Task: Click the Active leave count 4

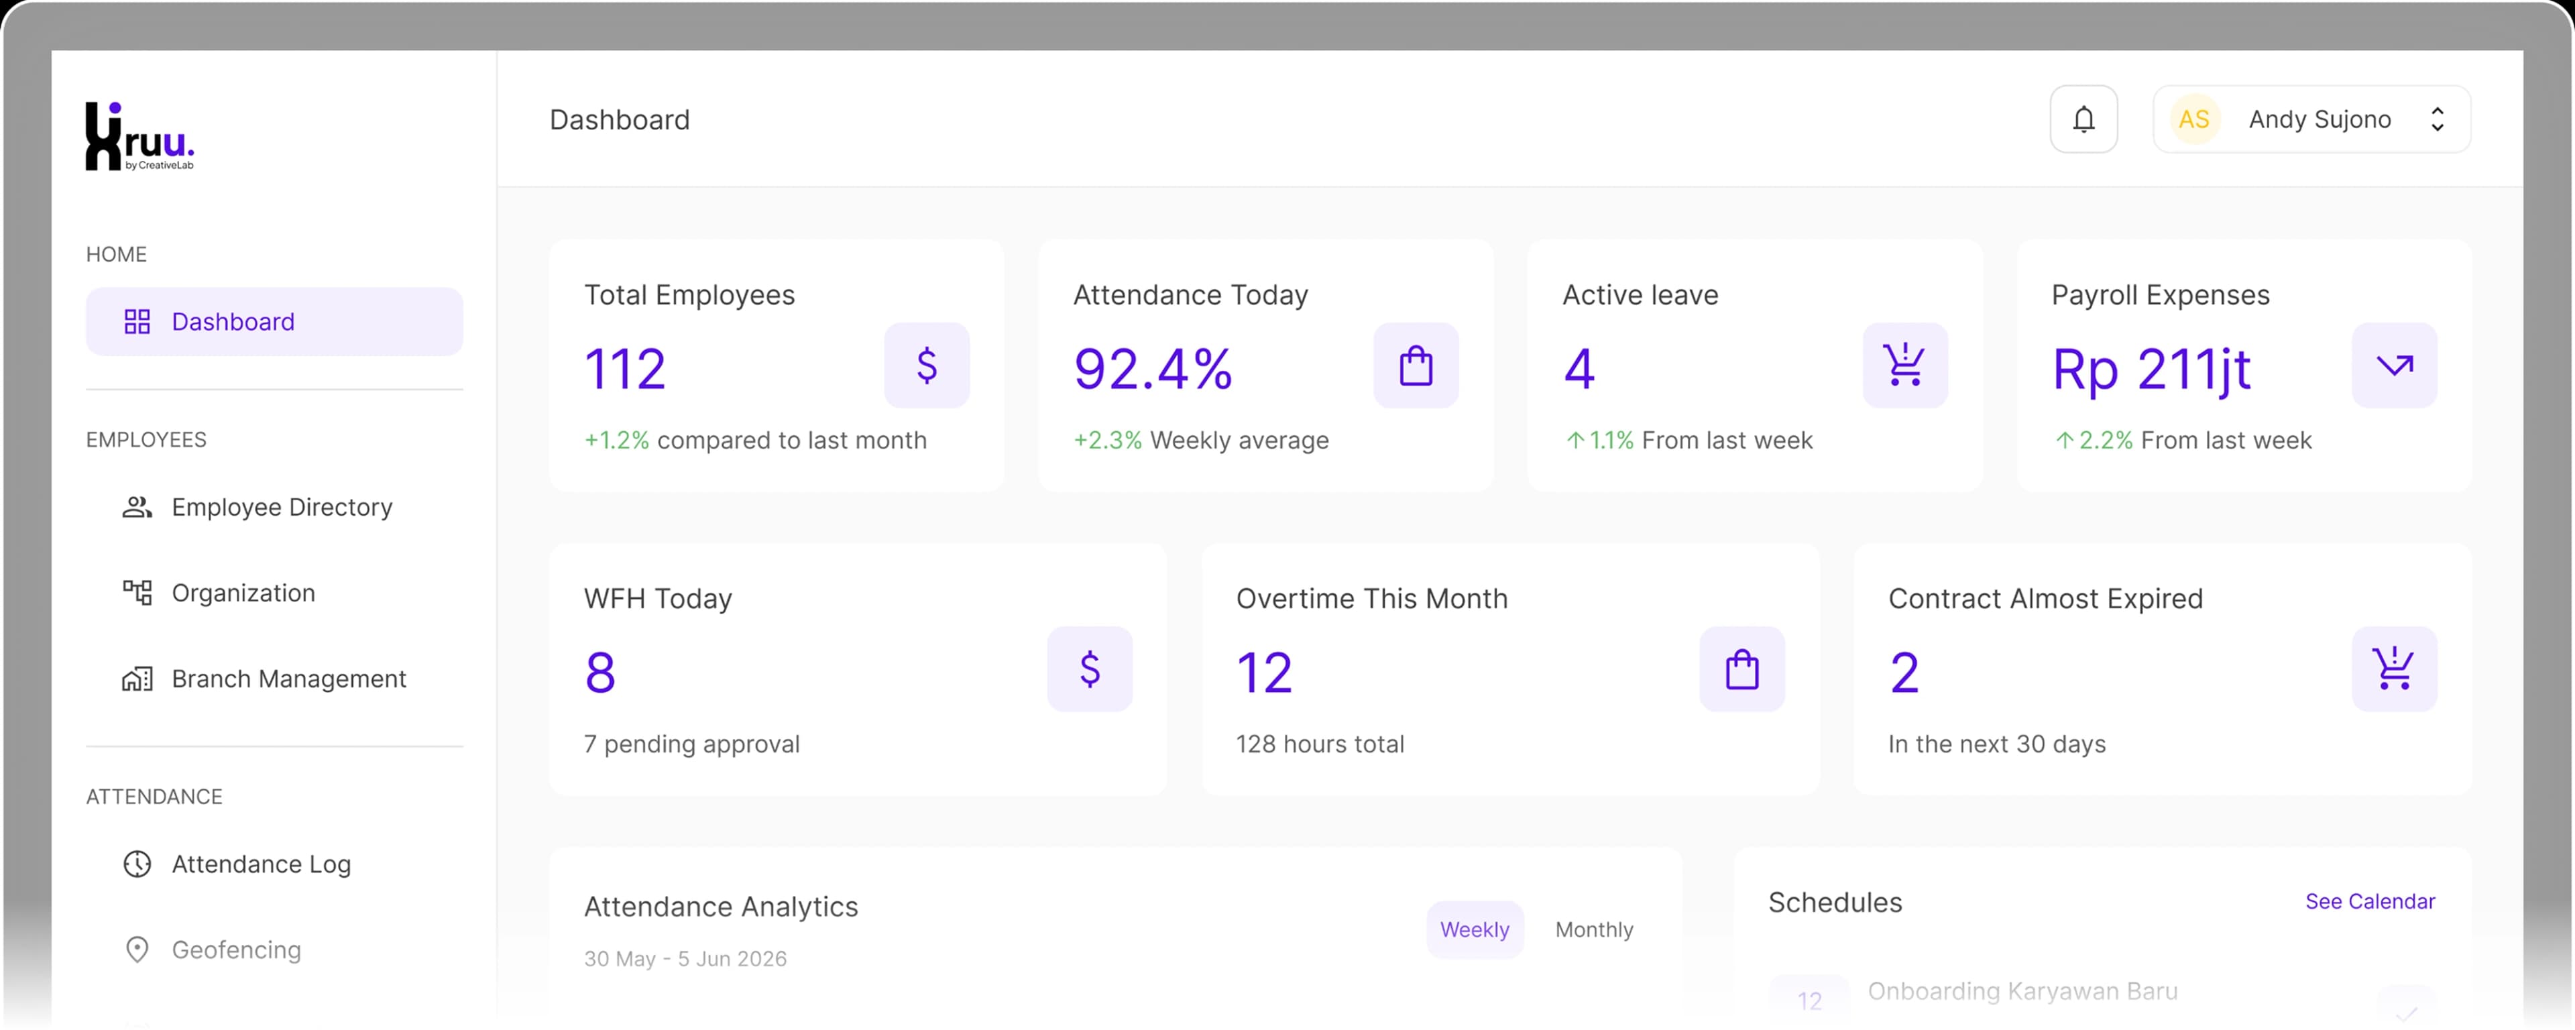Action: coord(1579,369)
